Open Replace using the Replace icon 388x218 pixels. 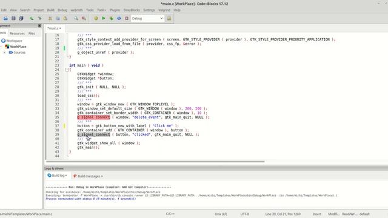[84, 18]
